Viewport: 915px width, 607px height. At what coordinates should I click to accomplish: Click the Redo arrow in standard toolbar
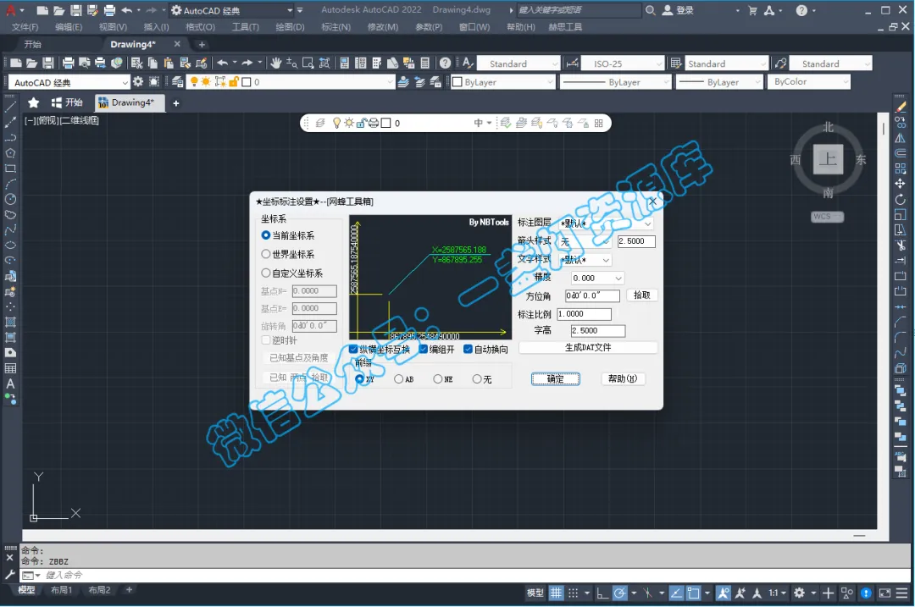click(247, 63)
